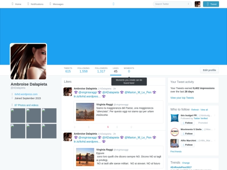This screenshot has width=227, height=170.
Task: Go to Home in the top navigation
Action: [x=16, y=4]
